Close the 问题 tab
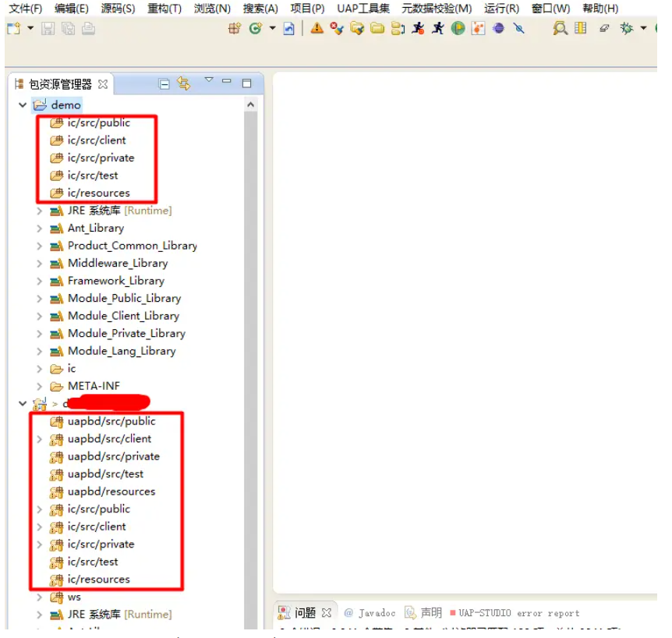 tap(327, 613)
